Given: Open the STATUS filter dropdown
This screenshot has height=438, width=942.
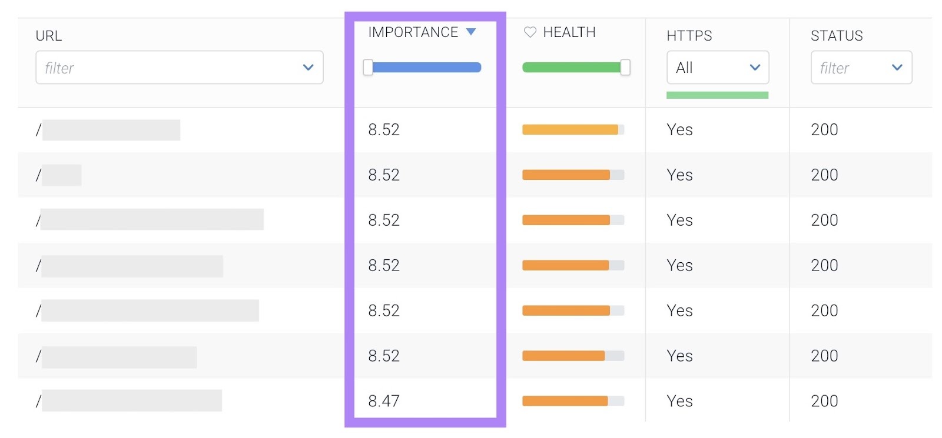Looking at the screenshot, I should [x=861, y=67].
